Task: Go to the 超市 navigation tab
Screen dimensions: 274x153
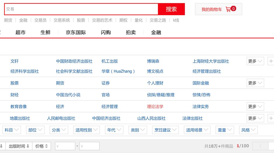Action: 20,33
